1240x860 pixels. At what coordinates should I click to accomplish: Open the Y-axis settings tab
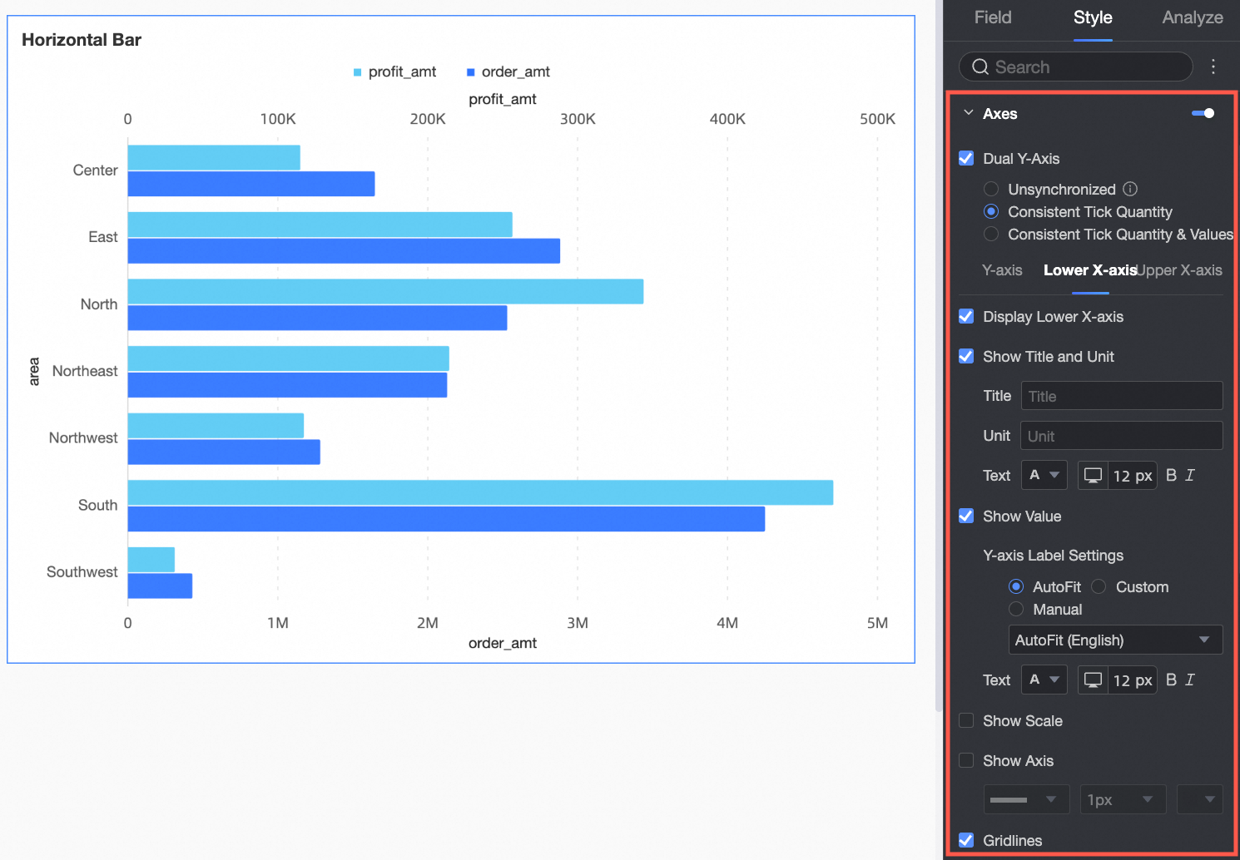[x=1002, y=270]
